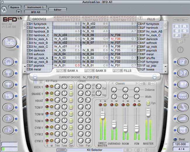The width and height of the screenshot is (190, 152).
Task: Load Bank A from disk icon
Action: coord(58,71)
